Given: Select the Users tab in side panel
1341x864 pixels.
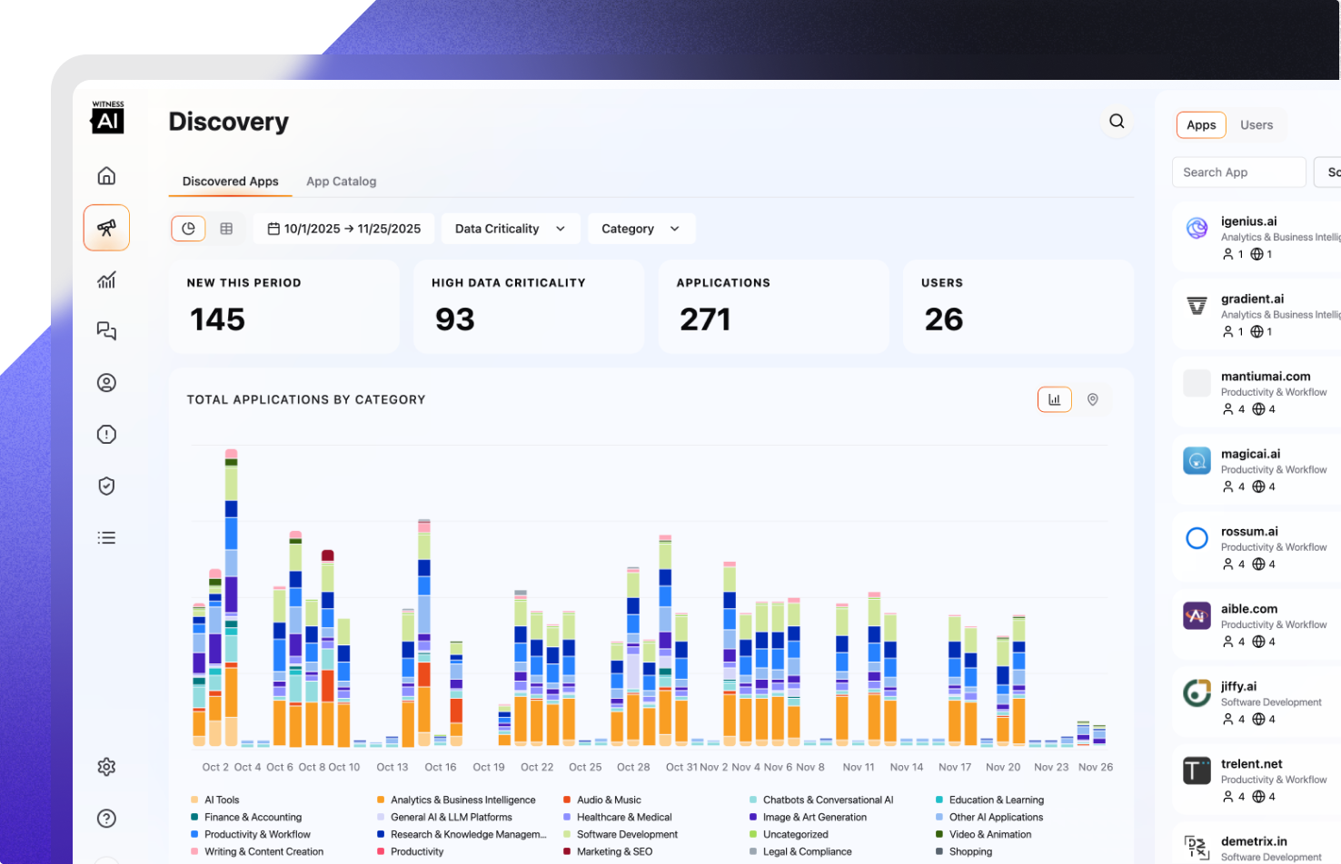Looking at the screenshot, I should pyautogui.click(x=1256, y=125).
